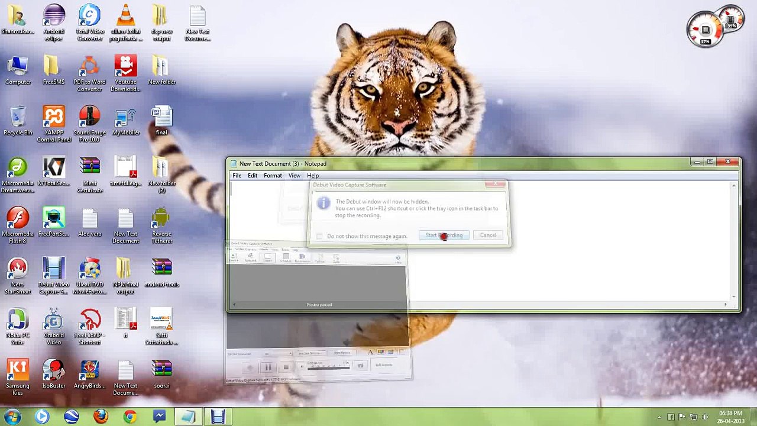Open the Reverse Tetherer icon
This screenshot has height=426, width=757.
[x=161, y=225]
